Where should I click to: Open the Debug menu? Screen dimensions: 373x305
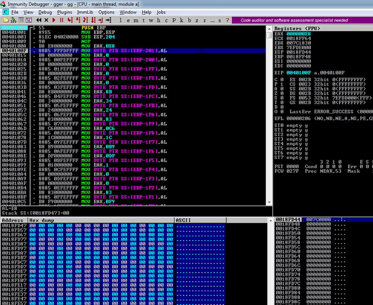point(45,12)
